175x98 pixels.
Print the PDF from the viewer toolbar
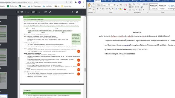point(77,12)
